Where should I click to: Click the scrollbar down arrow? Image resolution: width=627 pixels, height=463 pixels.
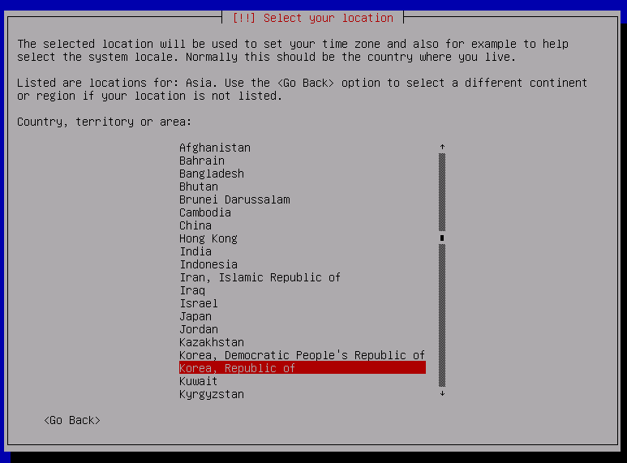click(x=442, y=393)
